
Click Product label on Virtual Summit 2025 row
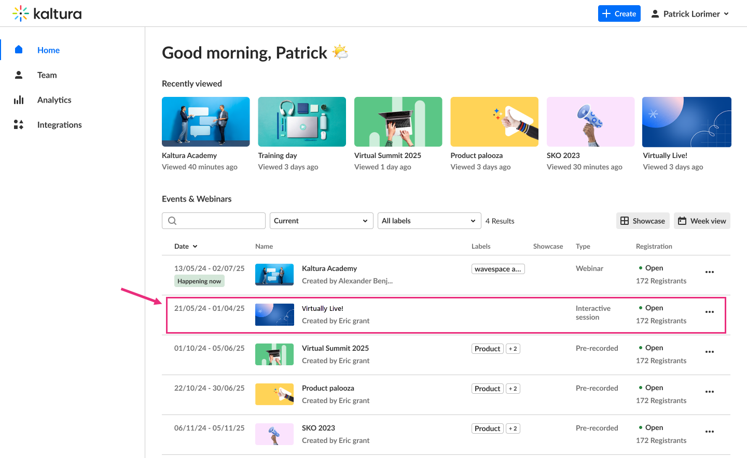coord(488,349)
